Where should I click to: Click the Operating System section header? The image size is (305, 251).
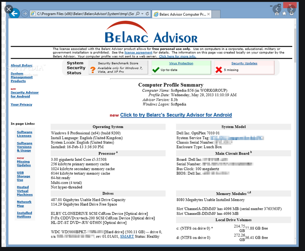(x=108, y=127)
